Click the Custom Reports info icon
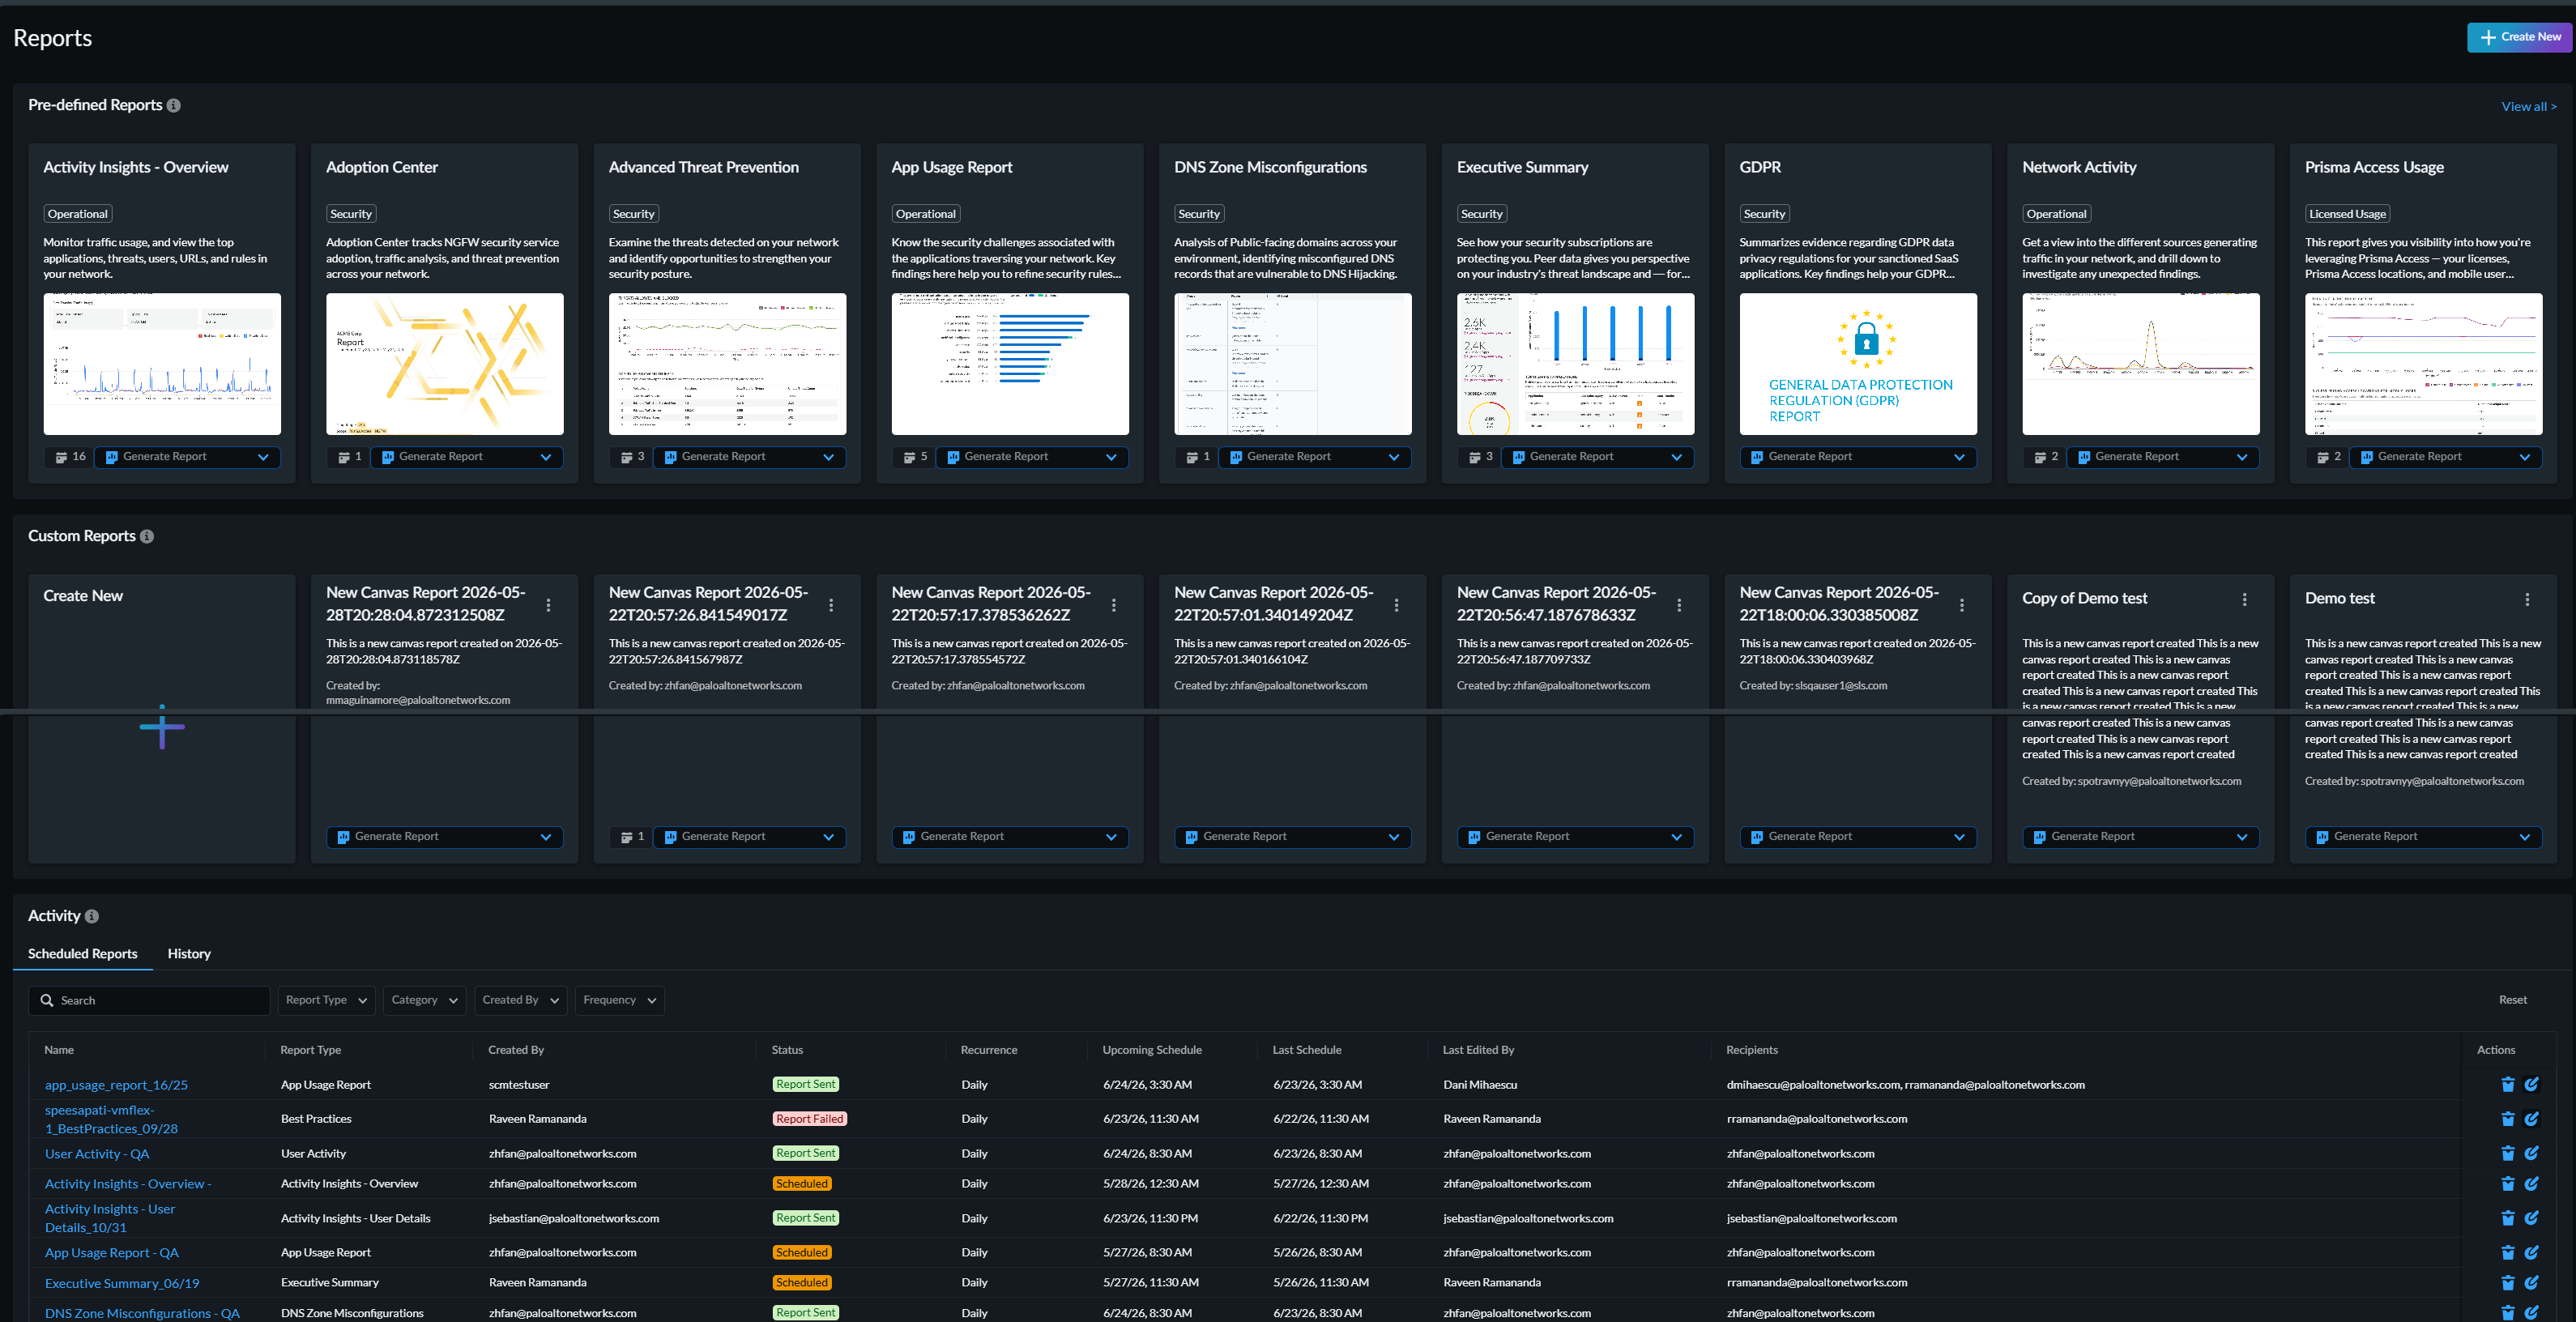The image size is (2576, 1322). (x=147, y=536)
